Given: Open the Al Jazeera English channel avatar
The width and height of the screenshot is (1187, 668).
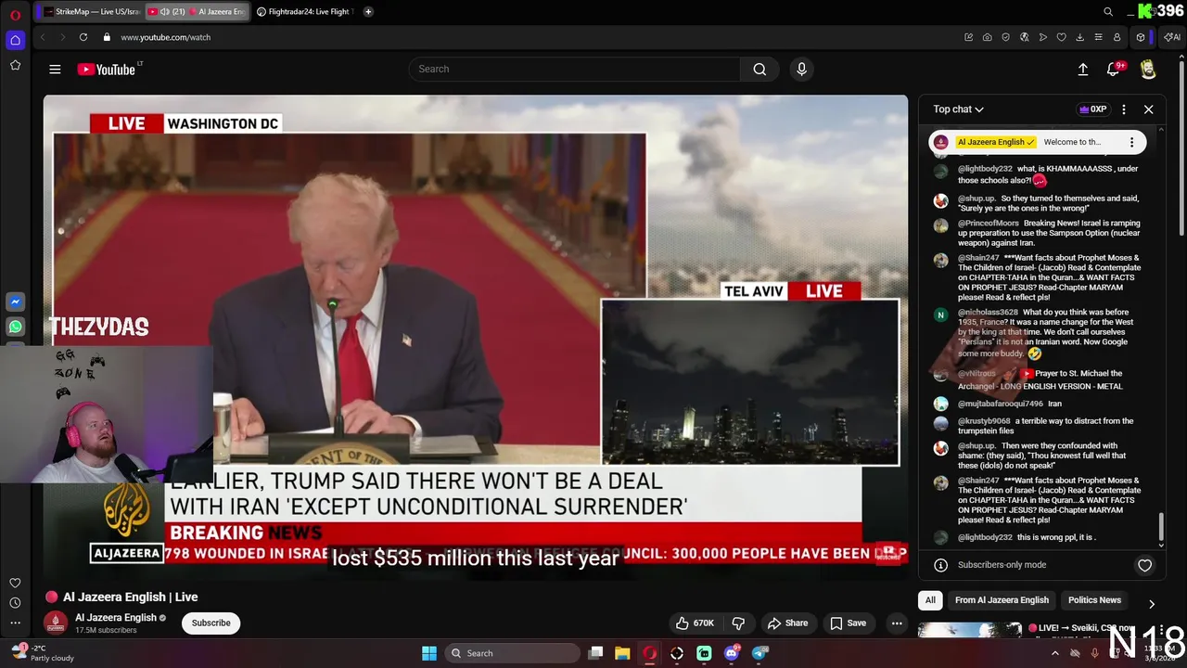Looking at the screenshot, I should [x=56, y=623].
